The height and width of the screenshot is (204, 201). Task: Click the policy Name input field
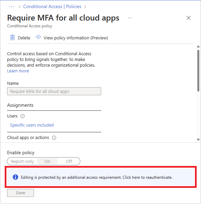click(x=54, y=91)
